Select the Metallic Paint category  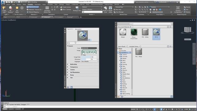click(x=126, y=74)
